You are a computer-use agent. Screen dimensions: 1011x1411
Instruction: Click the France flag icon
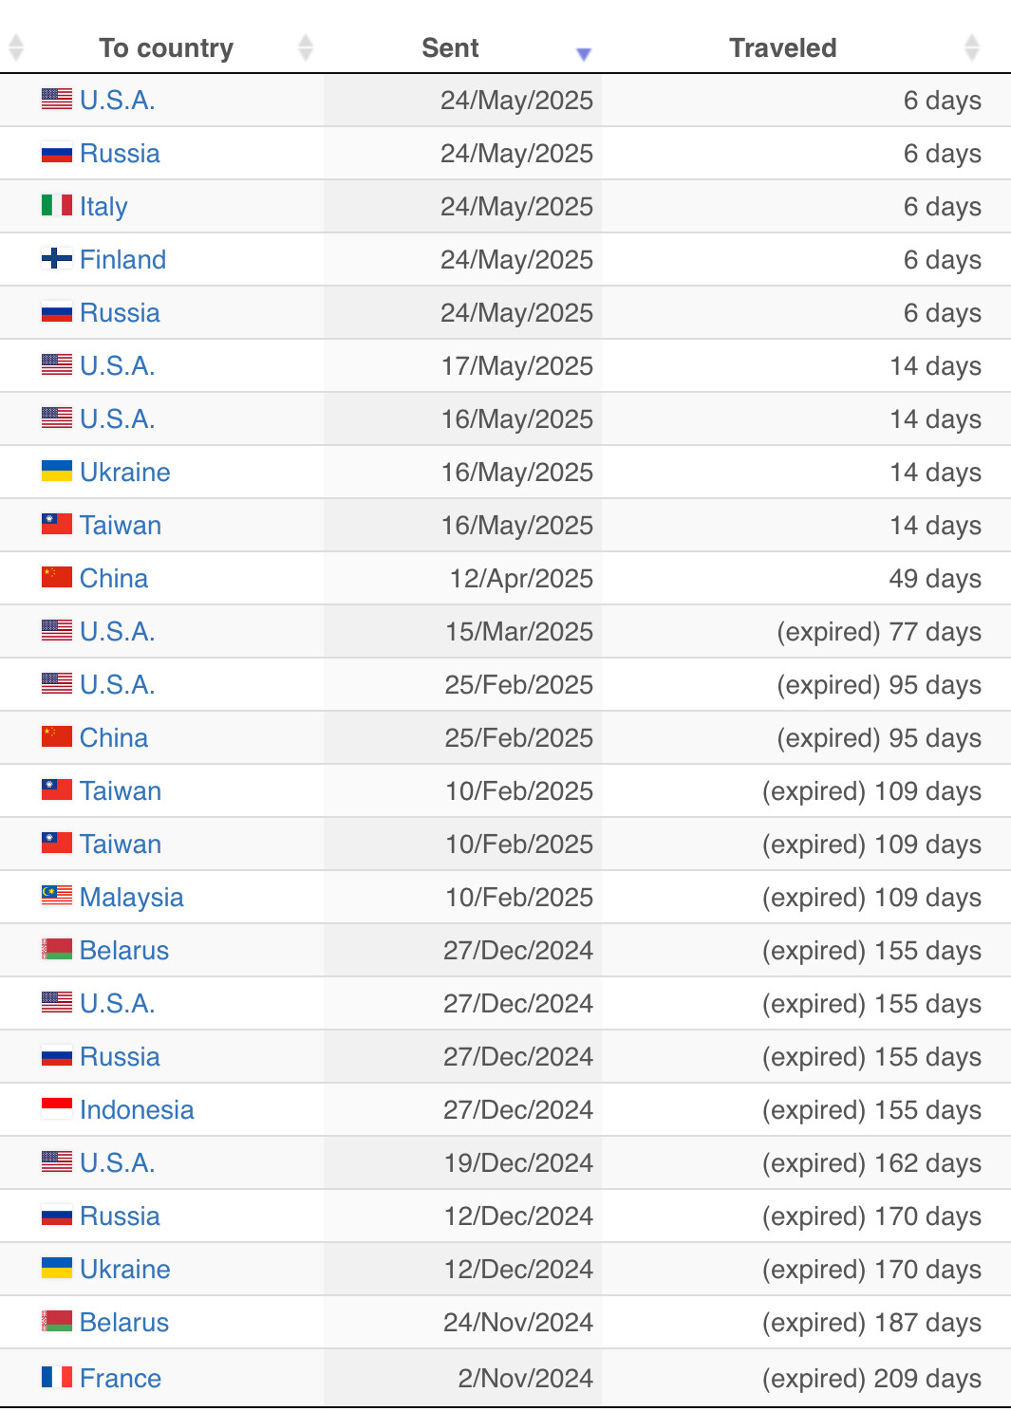point(57,1377)
